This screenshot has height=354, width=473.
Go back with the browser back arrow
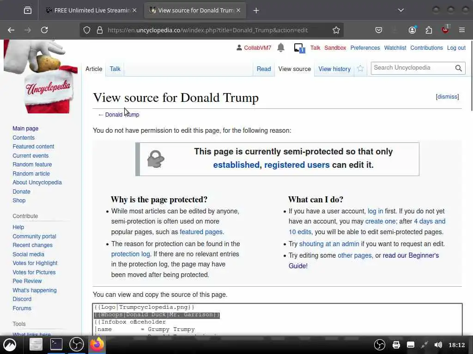11,30
